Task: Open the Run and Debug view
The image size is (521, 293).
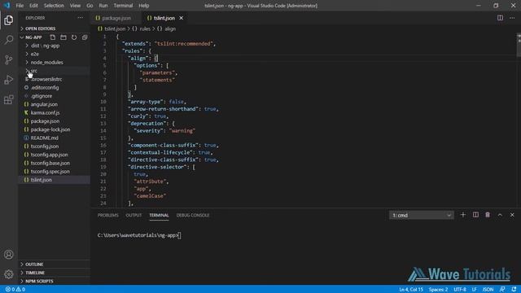Action: coord(9,80)
